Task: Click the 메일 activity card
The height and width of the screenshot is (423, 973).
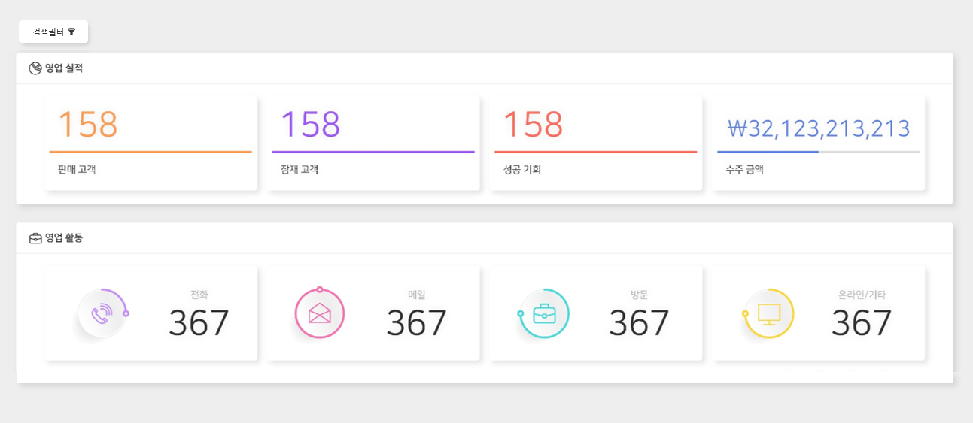Action: [373, 313]
